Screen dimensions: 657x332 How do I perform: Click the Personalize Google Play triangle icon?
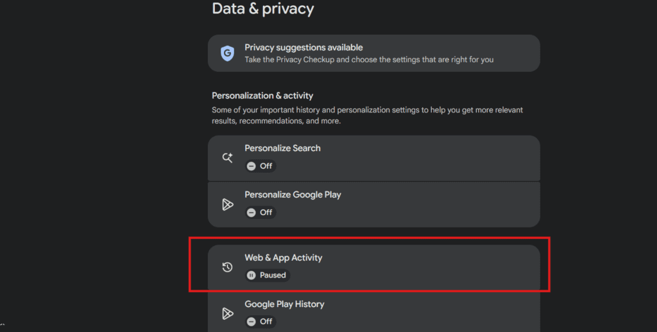pos(228,204)
